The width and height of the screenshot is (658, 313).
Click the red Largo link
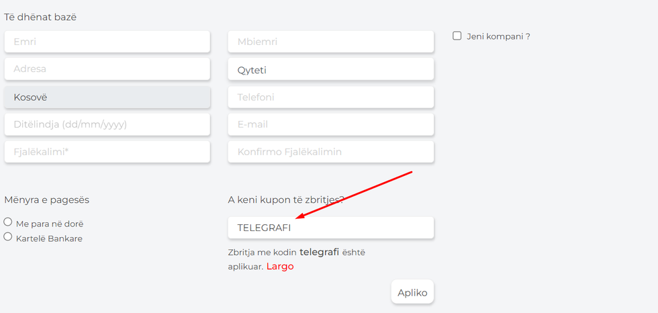280,267
